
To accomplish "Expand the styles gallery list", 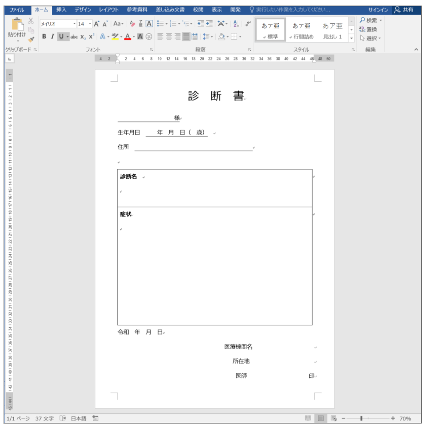I will point(351,38).
